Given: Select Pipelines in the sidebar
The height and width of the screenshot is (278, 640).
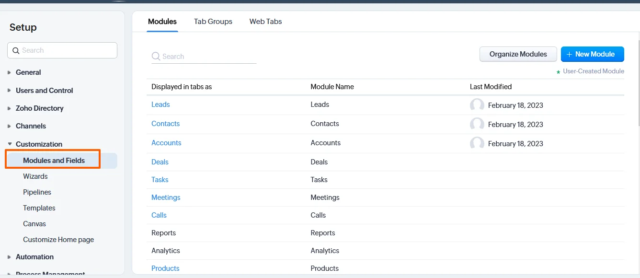Looking at the screenshot, I should (37, 192).
